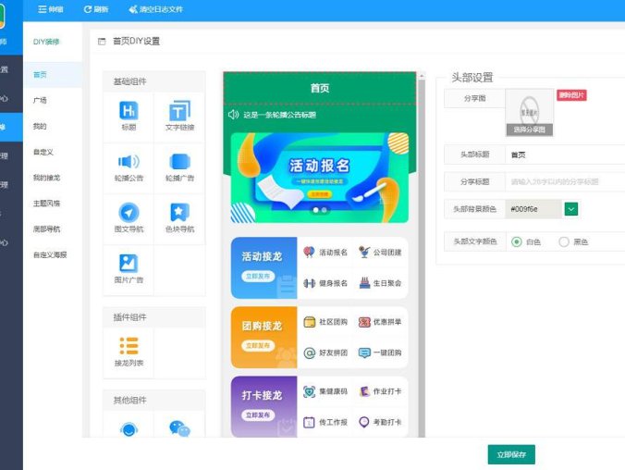Add the 轮播广告 carousel ad component
This screenshot has height=470, width=625.
[x=179, y=167]
